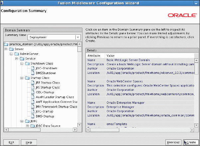Click the 'emasTemplate' name value
Viewport: 200px width, 146px height.
(117, 124)
